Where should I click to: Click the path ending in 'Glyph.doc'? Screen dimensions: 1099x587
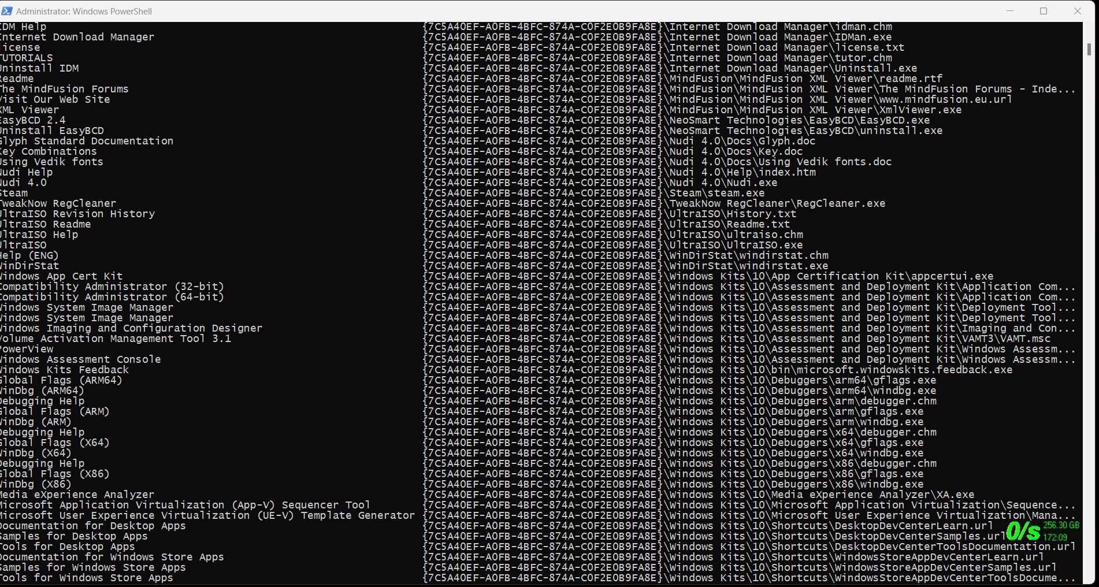tap(619, 141)
